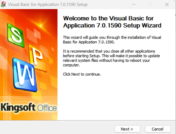176x134 pixels.
Task: Click the orange P Presentation icon
Action: pyautogui.click(x=38, y=58)
